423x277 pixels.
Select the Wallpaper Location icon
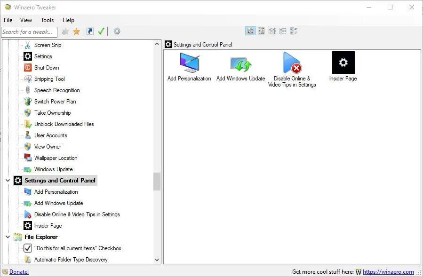[27, 158]
